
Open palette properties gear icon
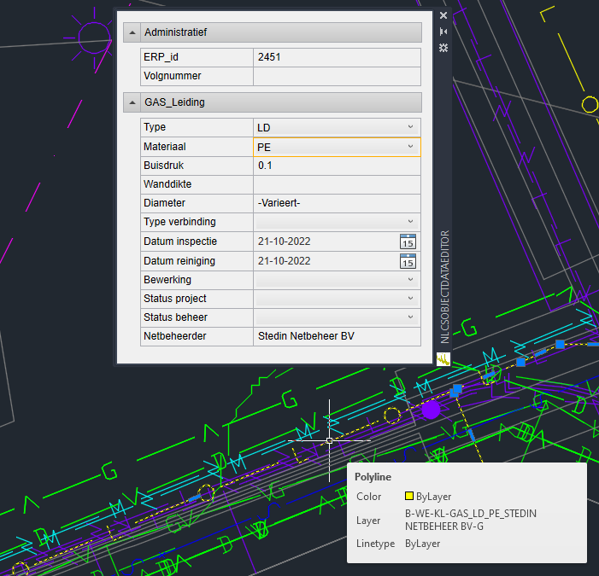(x=443, y=48)
